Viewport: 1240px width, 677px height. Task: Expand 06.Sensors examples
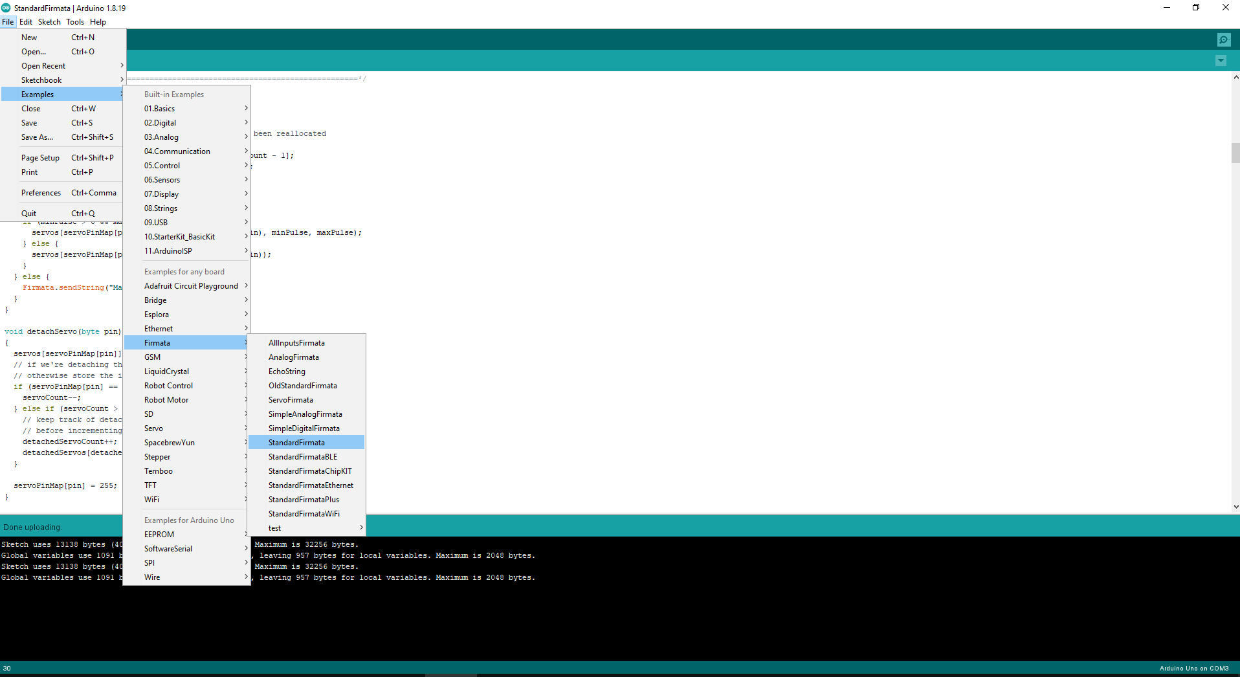[x=186, y=180]
